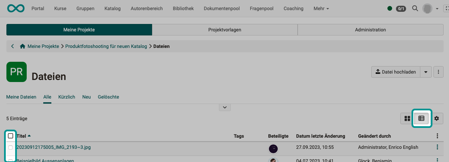Open three-dot menu next to upload button

[438, 72]
